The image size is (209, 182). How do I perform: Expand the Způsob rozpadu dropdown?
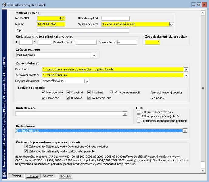tap(94, 55)
